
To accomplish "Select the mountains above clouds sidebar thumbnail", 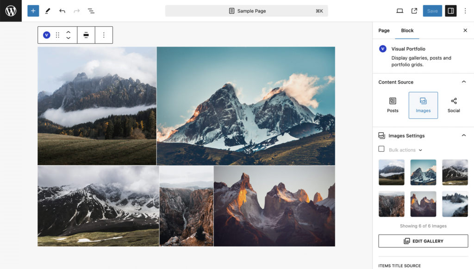I will click(x=455, y=204).
